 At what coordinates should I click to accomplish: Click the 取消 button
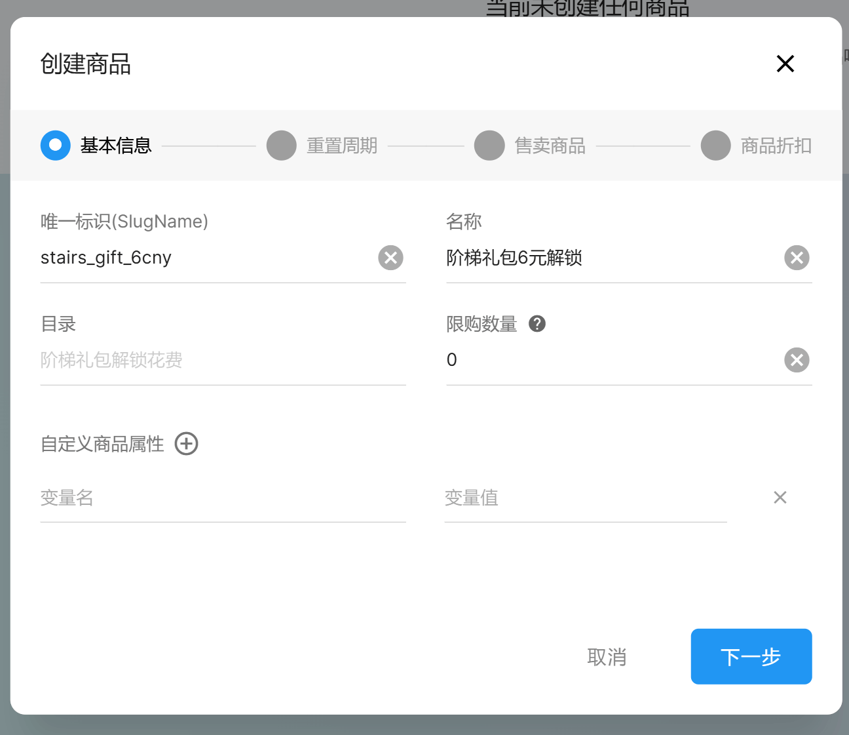coord(607,657)
